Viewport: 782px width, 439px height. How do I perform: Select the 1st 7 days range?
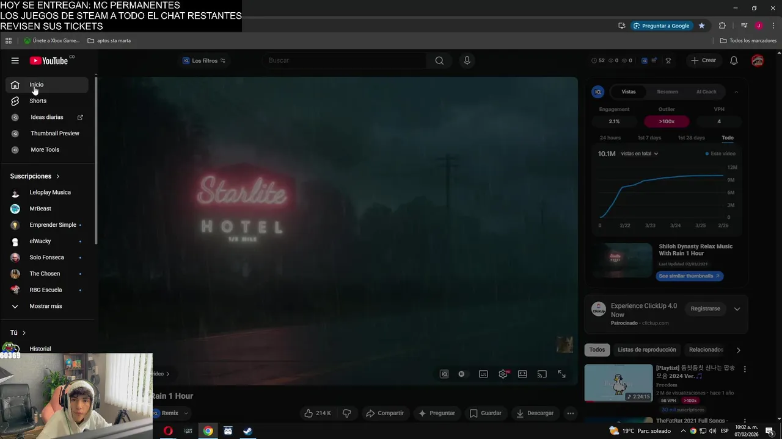pos(649,138)
